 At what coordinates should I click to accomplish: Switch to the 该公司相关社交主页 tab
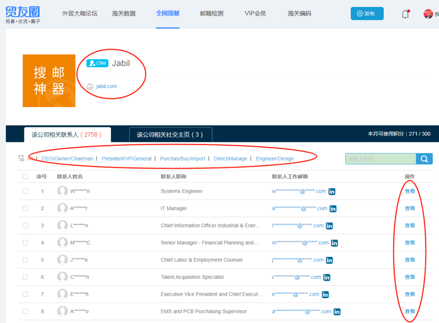[x=170, y=135]
